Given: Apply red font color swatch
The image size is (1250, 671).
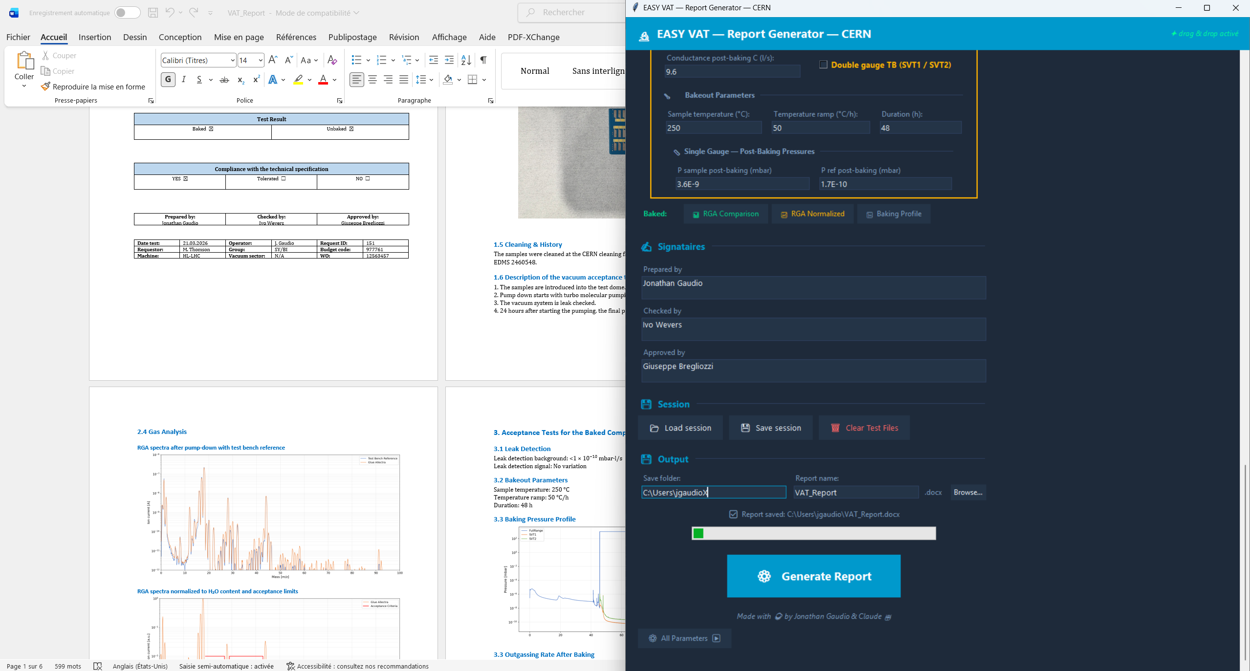Looking at the screenshot, I should click(323, 80).
